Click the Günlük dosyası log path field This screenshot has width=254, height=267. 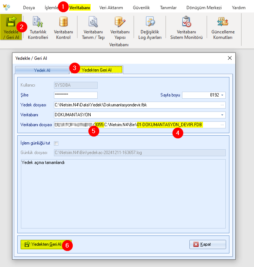[140, 153]
